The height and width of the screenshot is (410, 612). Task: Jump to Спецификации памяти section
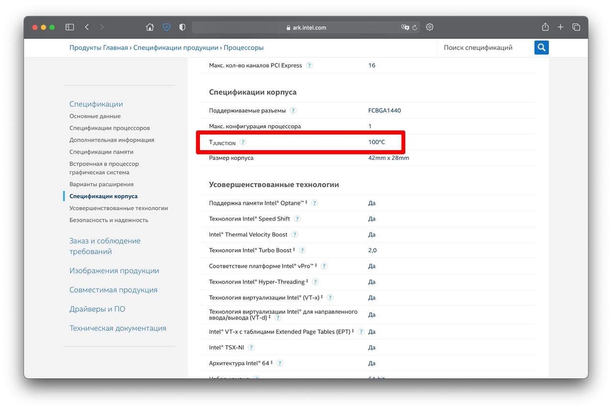(101, 152)
